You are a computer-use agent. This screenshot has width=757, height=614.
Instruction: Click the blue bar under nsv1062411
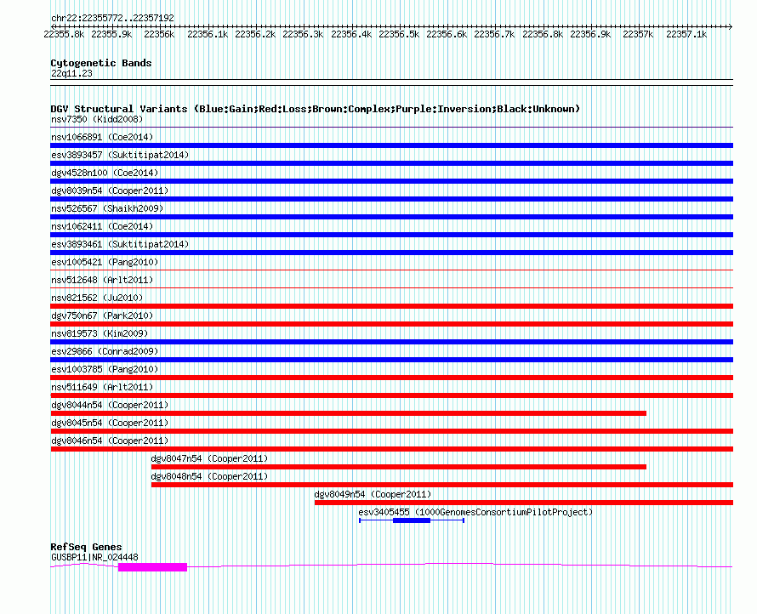click(391, 235)
